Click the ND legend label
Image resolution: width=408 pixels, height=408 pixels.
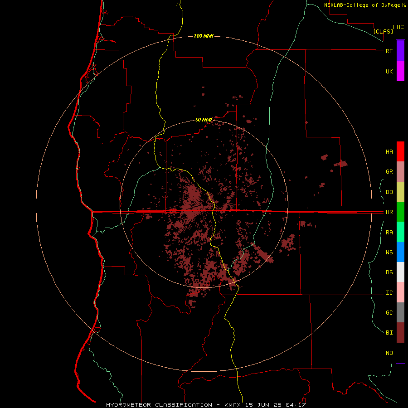click(x=389, y=353)
